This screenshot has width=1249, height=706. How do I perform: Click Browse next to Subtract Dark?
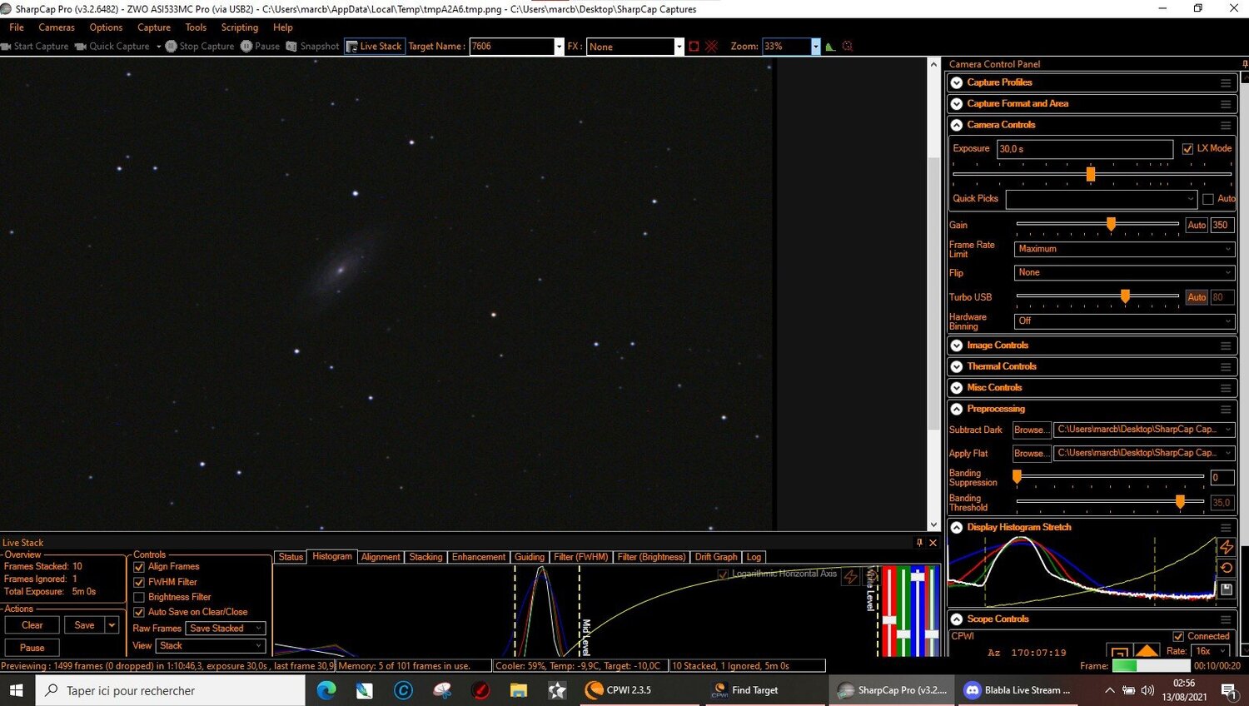coord(1031,430)
